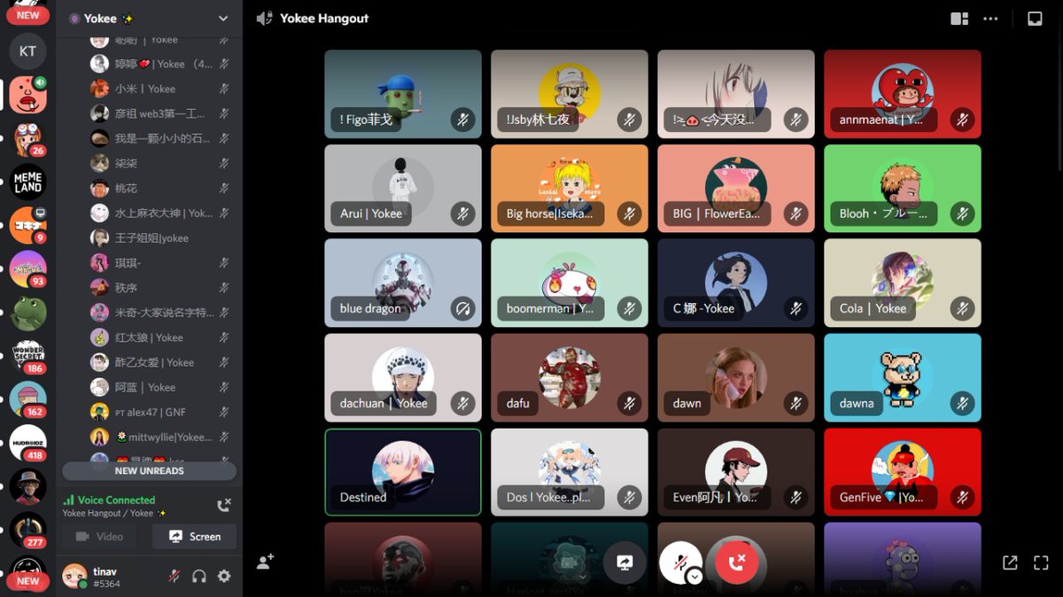Open the server showing 26 notifications
Viewport: 1063px width, 597px height.
[27, 138]
